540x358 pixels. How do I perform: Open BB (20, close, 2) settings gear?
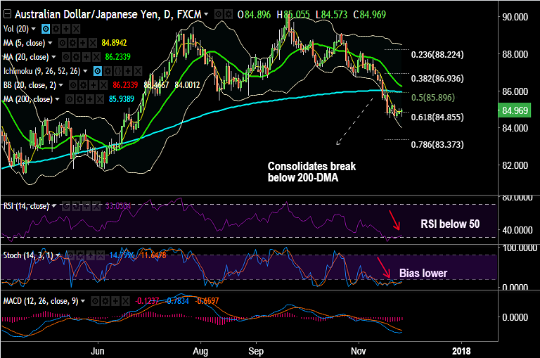(83, 85)
